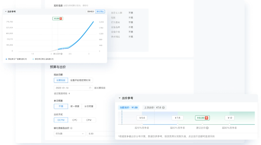Switch to 转化预估 tab in chart panel

[x=100, y=11]
